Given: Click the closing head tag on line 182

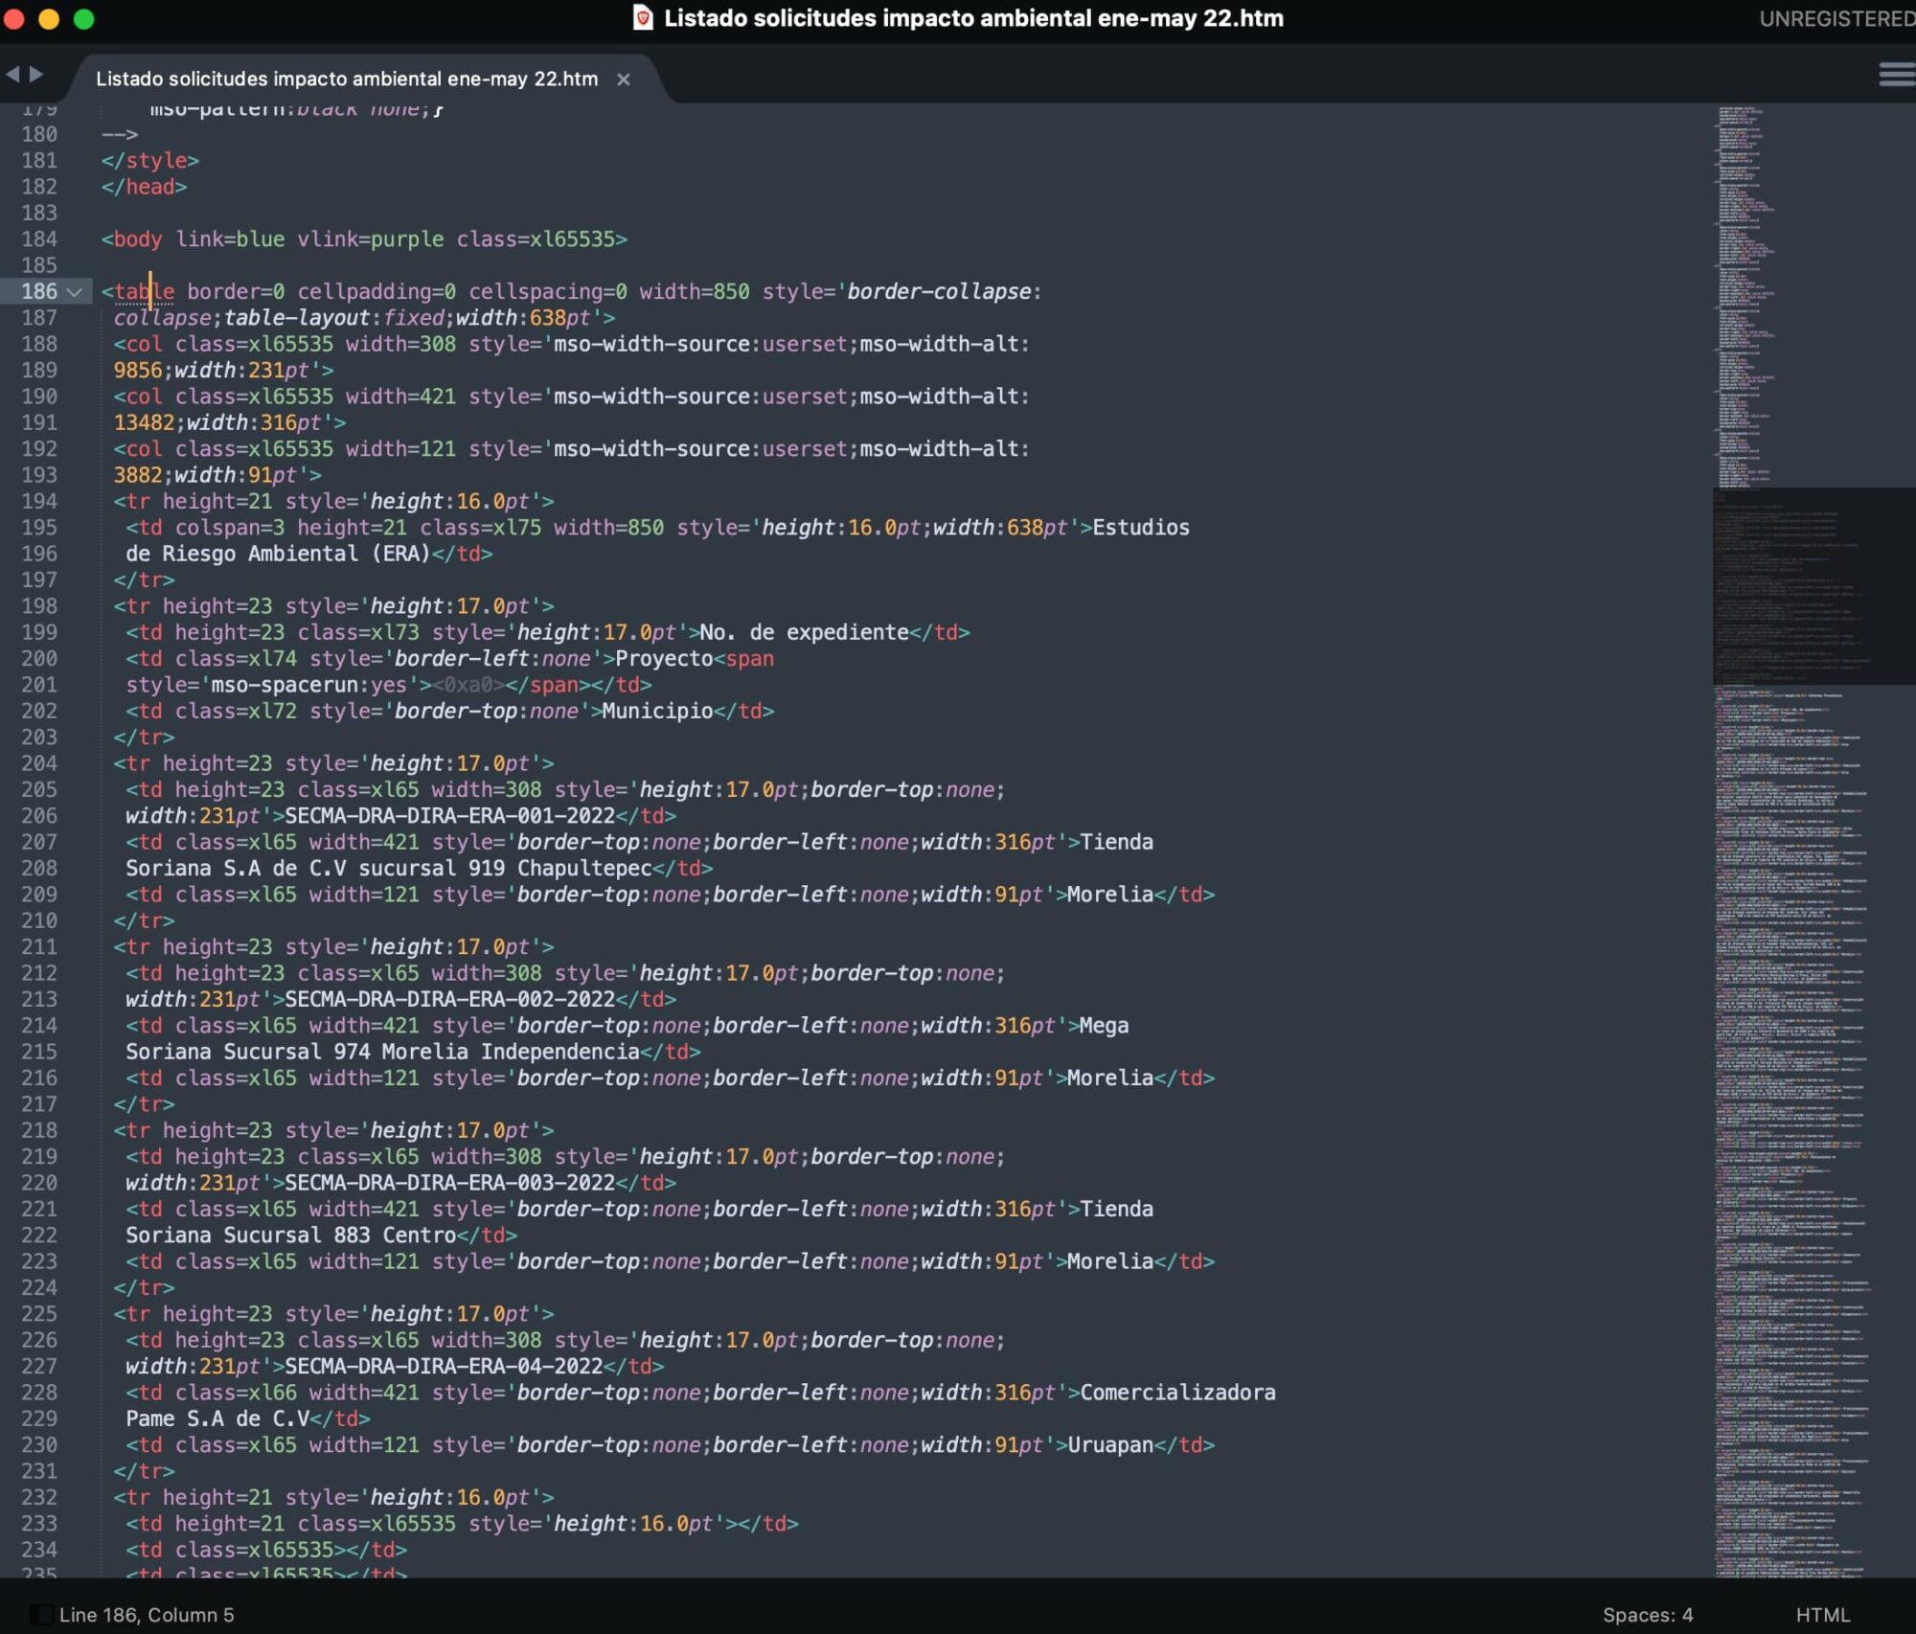Looking at the screenshot, I should tap(145, 187).
